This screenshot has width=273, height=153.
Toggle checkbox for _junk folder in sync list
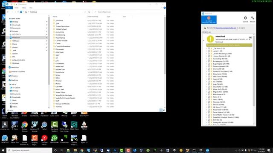click(209, 51)
